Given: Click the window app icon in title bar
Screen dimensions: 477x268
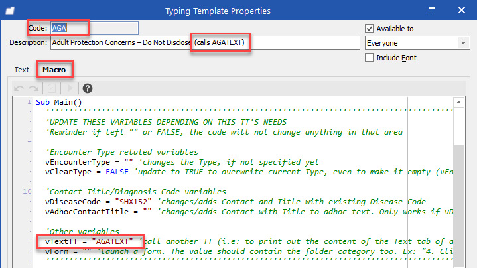Looking at the screenshot, I should tap(10, 11).
